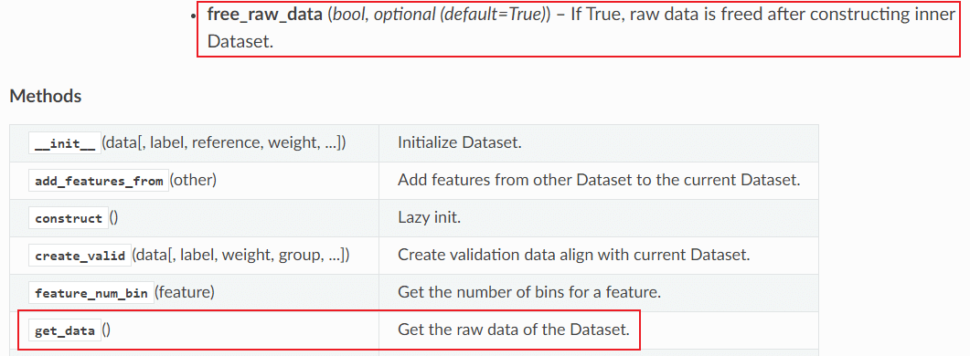Click the Get the number of bins description

(529, 293)
